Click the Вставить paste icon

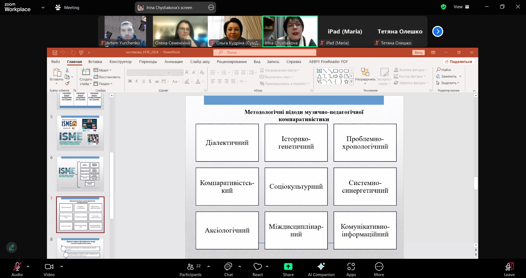(x=57, y=72)
